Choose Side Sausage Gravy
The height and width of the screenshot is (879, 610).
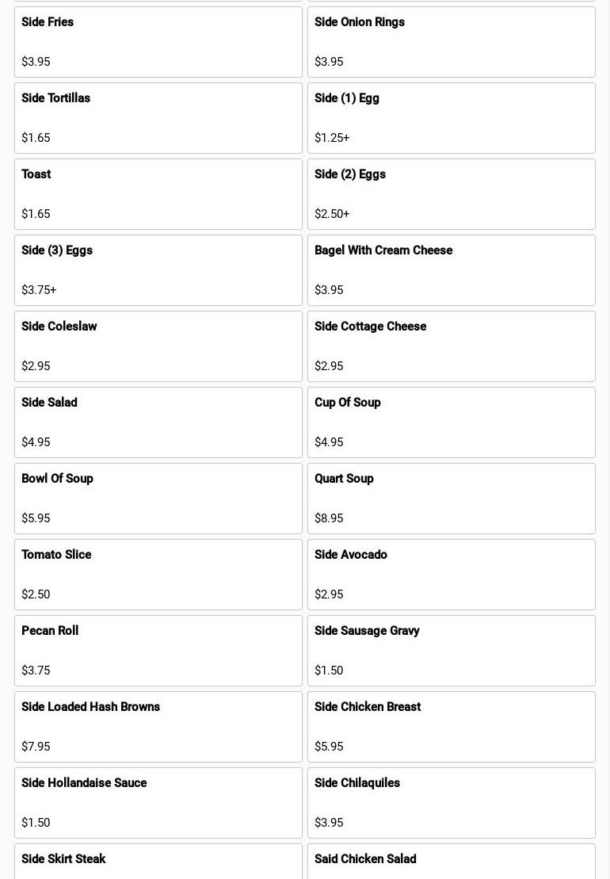(x=451, y=651)
